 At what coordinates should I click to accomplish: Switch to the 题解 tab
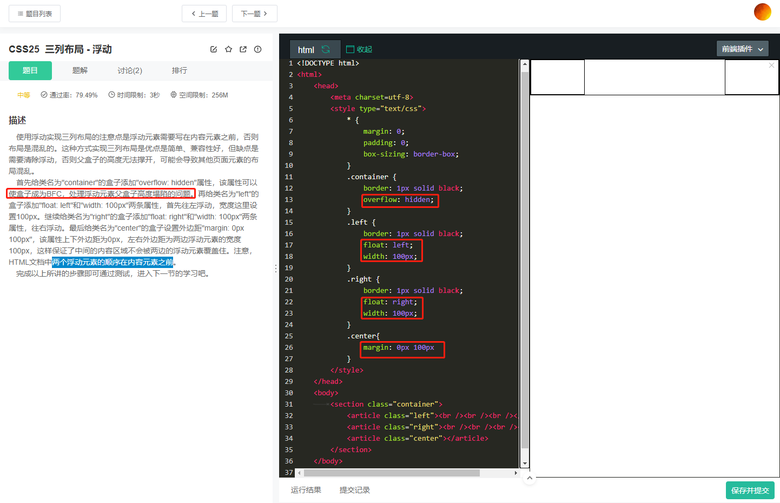(80, 70)
